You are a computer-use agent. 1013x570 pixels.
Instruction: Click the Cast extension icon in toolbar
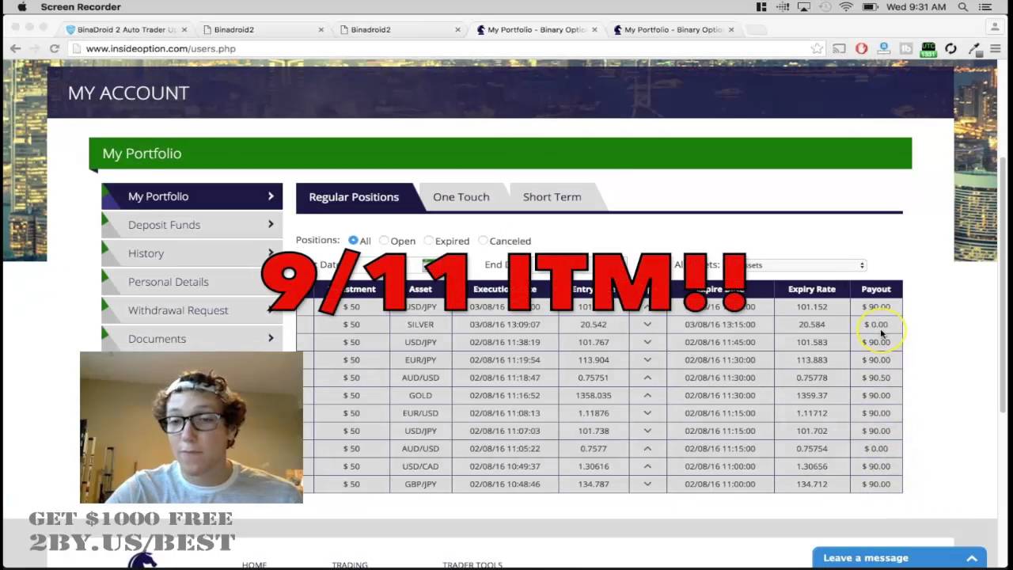[x=840, y=48]
